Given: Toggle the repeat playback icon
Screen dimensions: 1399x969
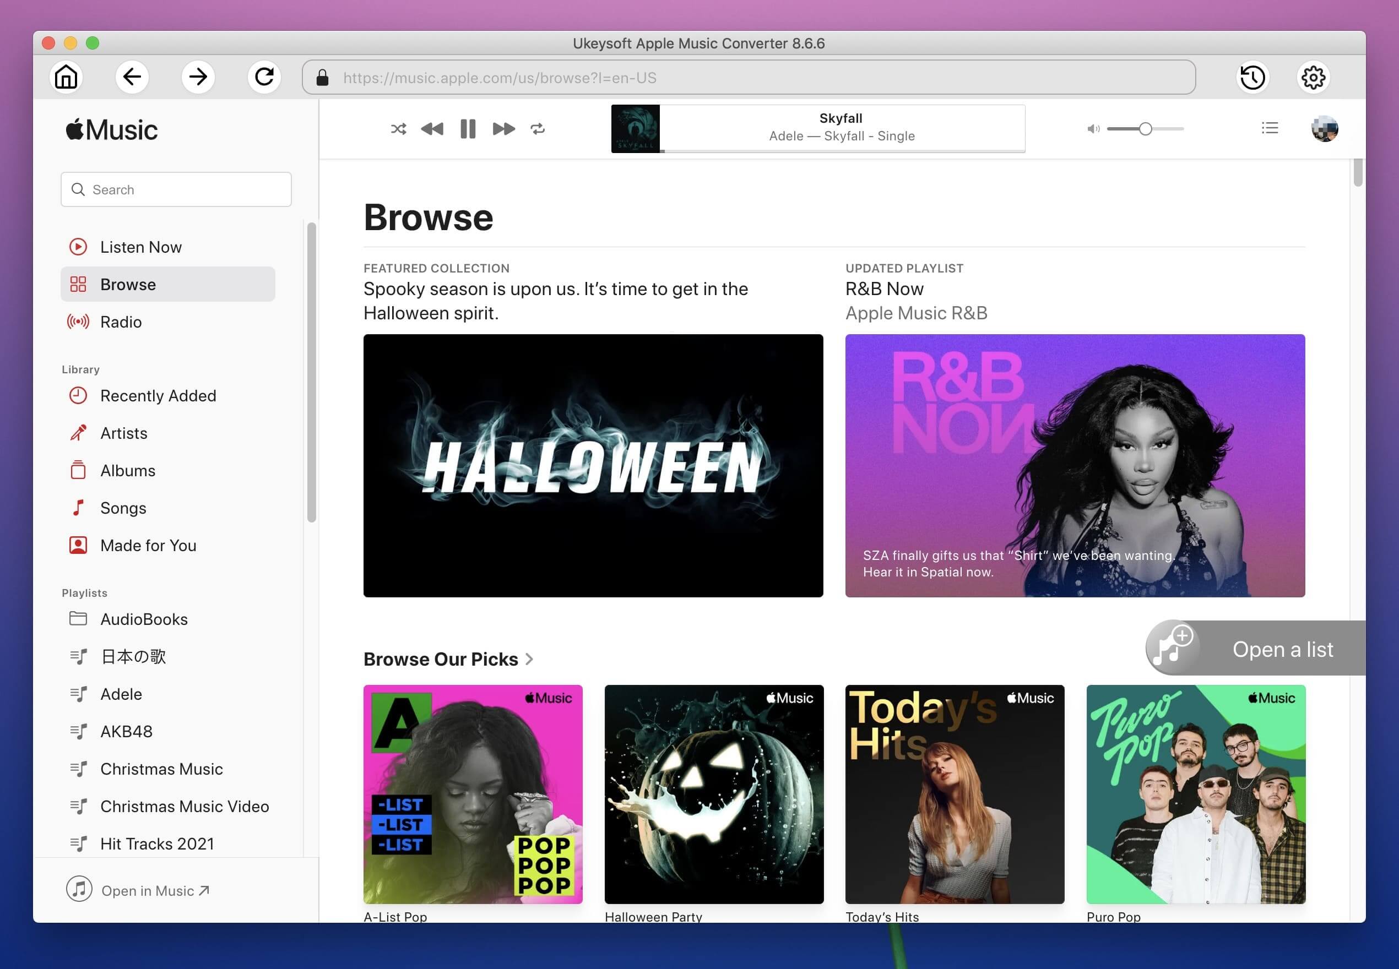Looking at the screenshot, I should [x=538, y=128].
